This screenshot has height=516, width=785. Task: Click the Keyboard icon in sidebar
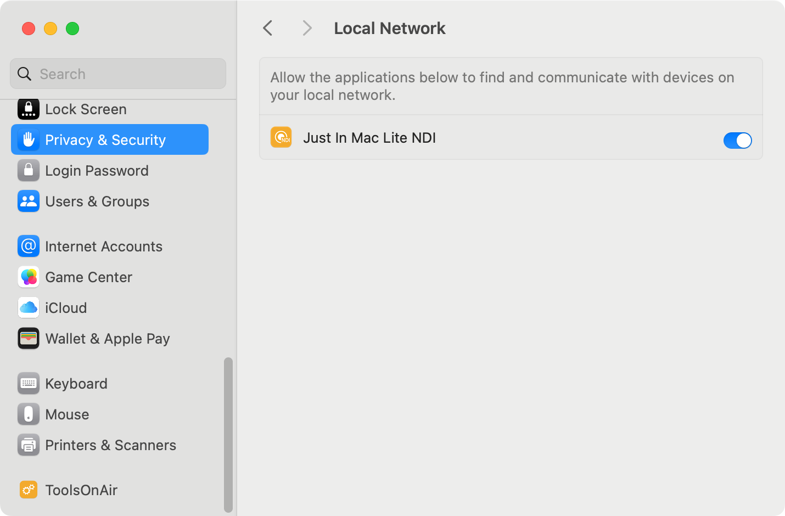point(29,384)
